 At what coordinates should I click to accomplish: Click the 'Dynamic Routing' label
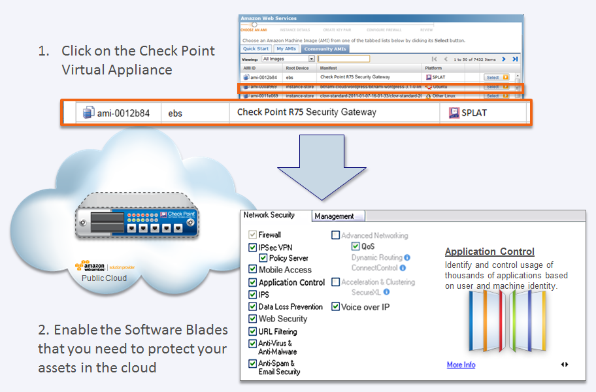point(376,257)
